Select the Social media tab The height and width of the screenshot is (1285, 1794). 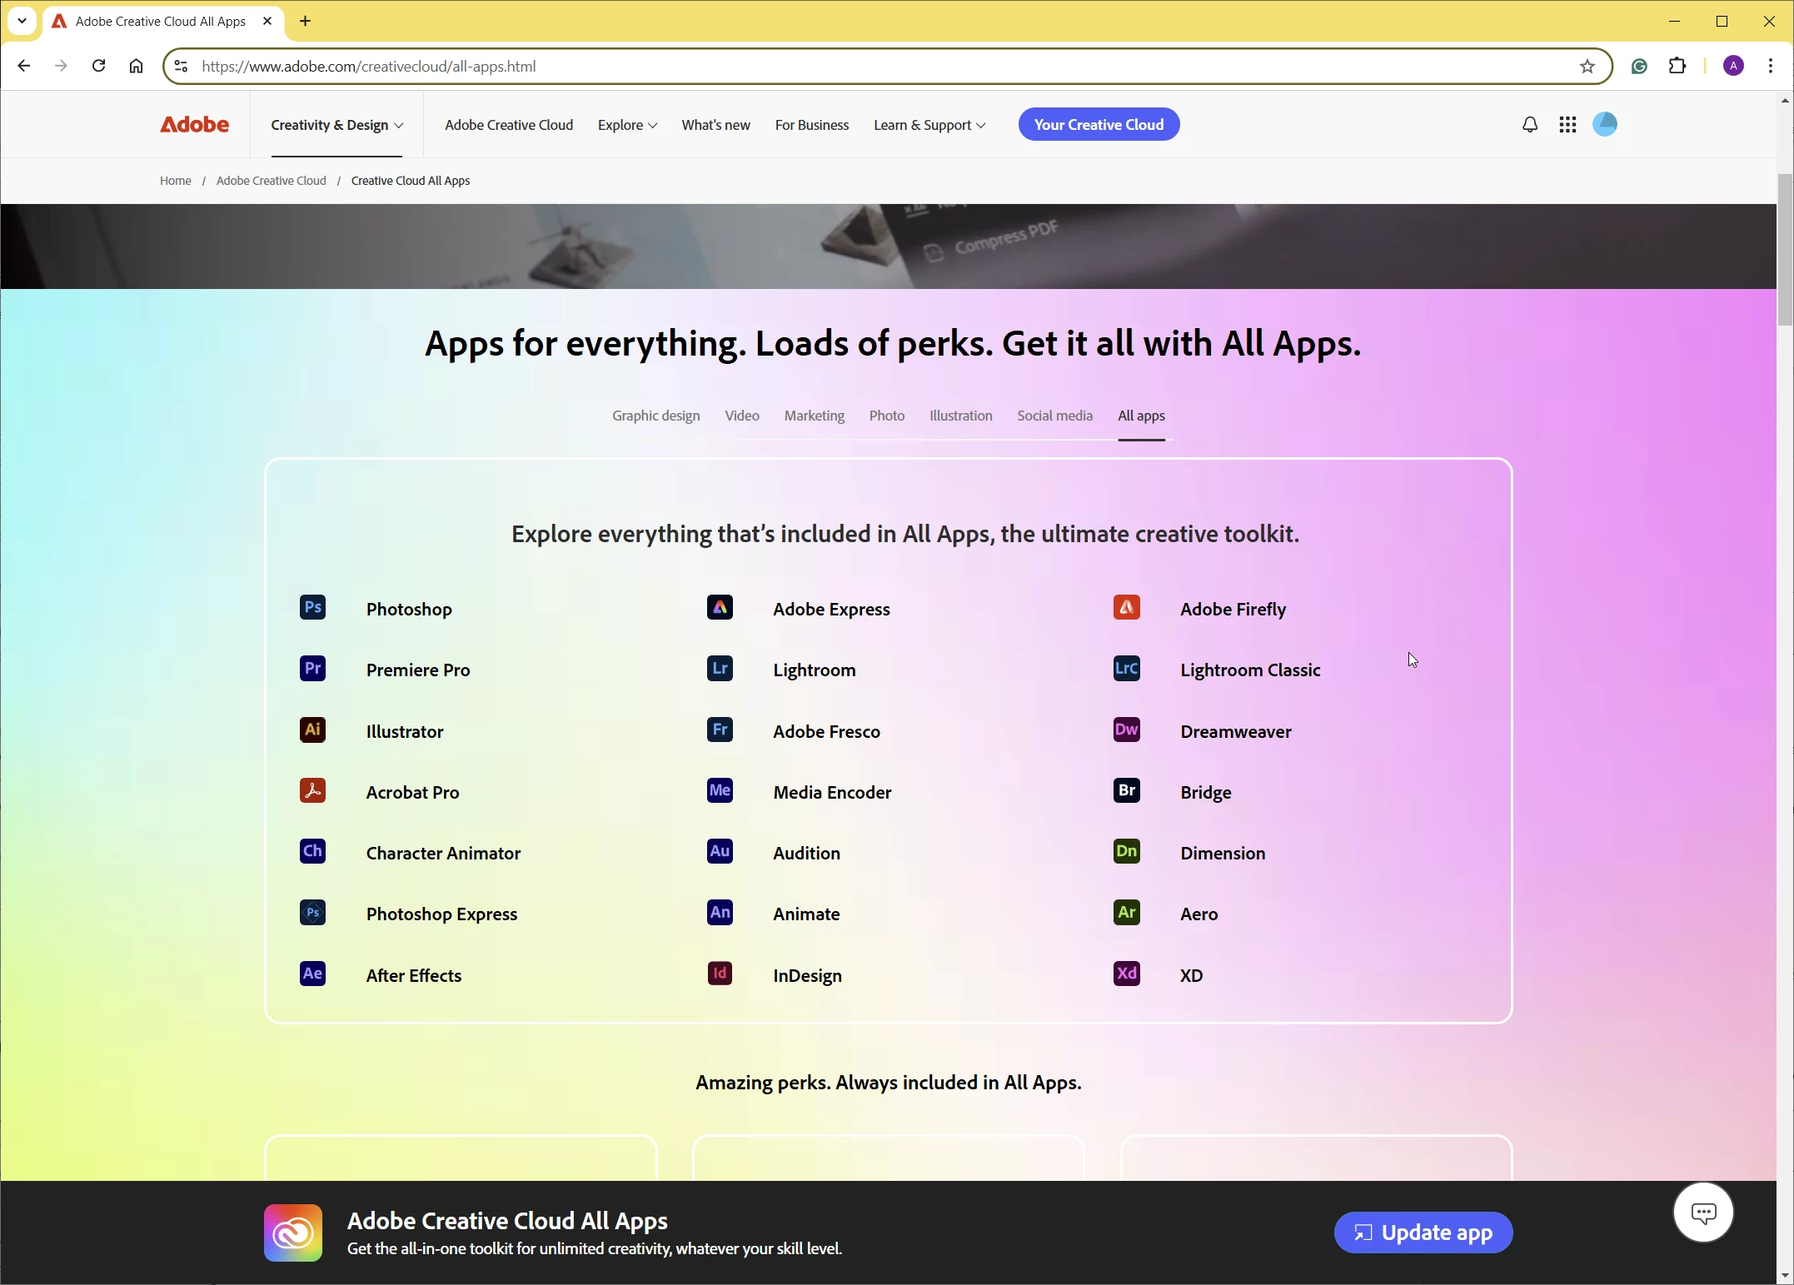[1054, 416]
